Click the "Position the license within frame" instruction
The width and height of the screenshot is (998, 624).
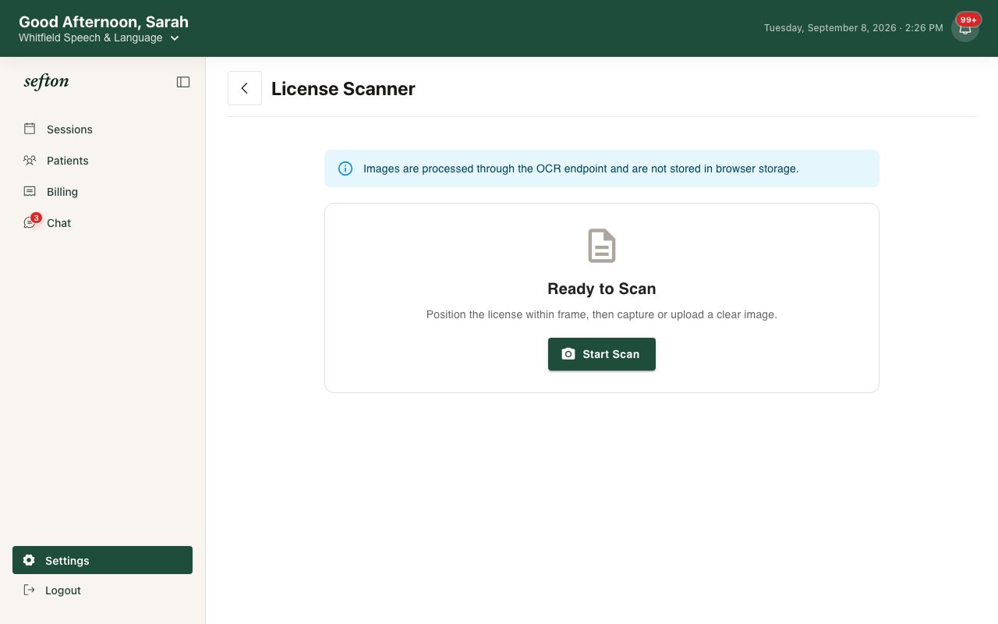[602, 315]
